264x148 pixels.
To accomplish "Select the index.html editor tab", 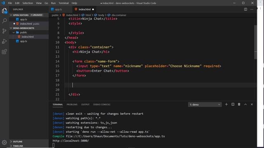I will click(x=84, y=9).
